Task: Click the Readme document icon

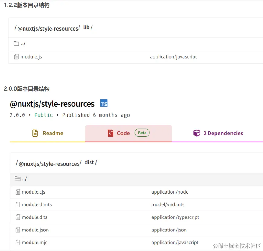Action: (35, 133)
